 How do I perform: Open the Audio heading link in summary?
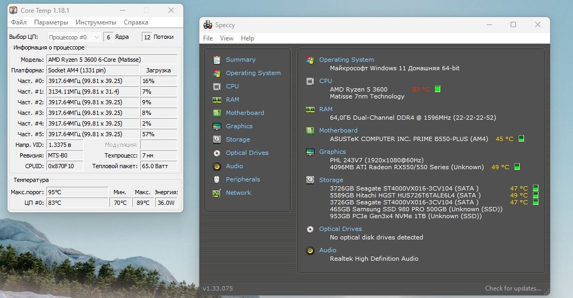tap(328, 250)
